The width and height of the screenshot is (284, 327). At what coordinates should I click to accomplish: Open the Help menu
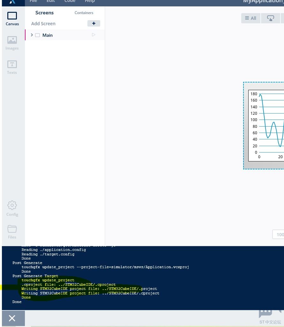pos(90,1)
